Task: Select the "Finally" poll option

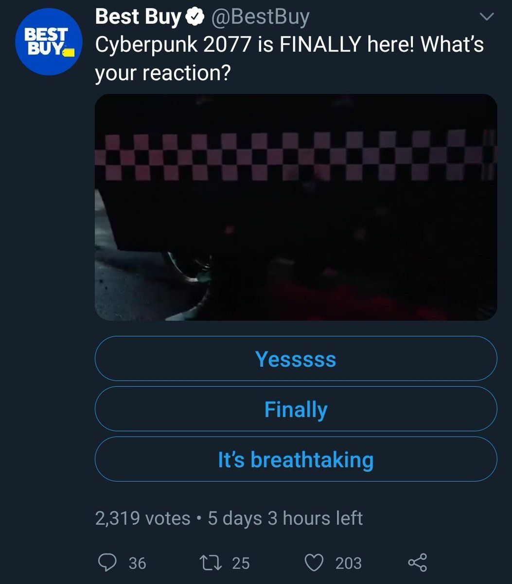Action: click(296, 409)
